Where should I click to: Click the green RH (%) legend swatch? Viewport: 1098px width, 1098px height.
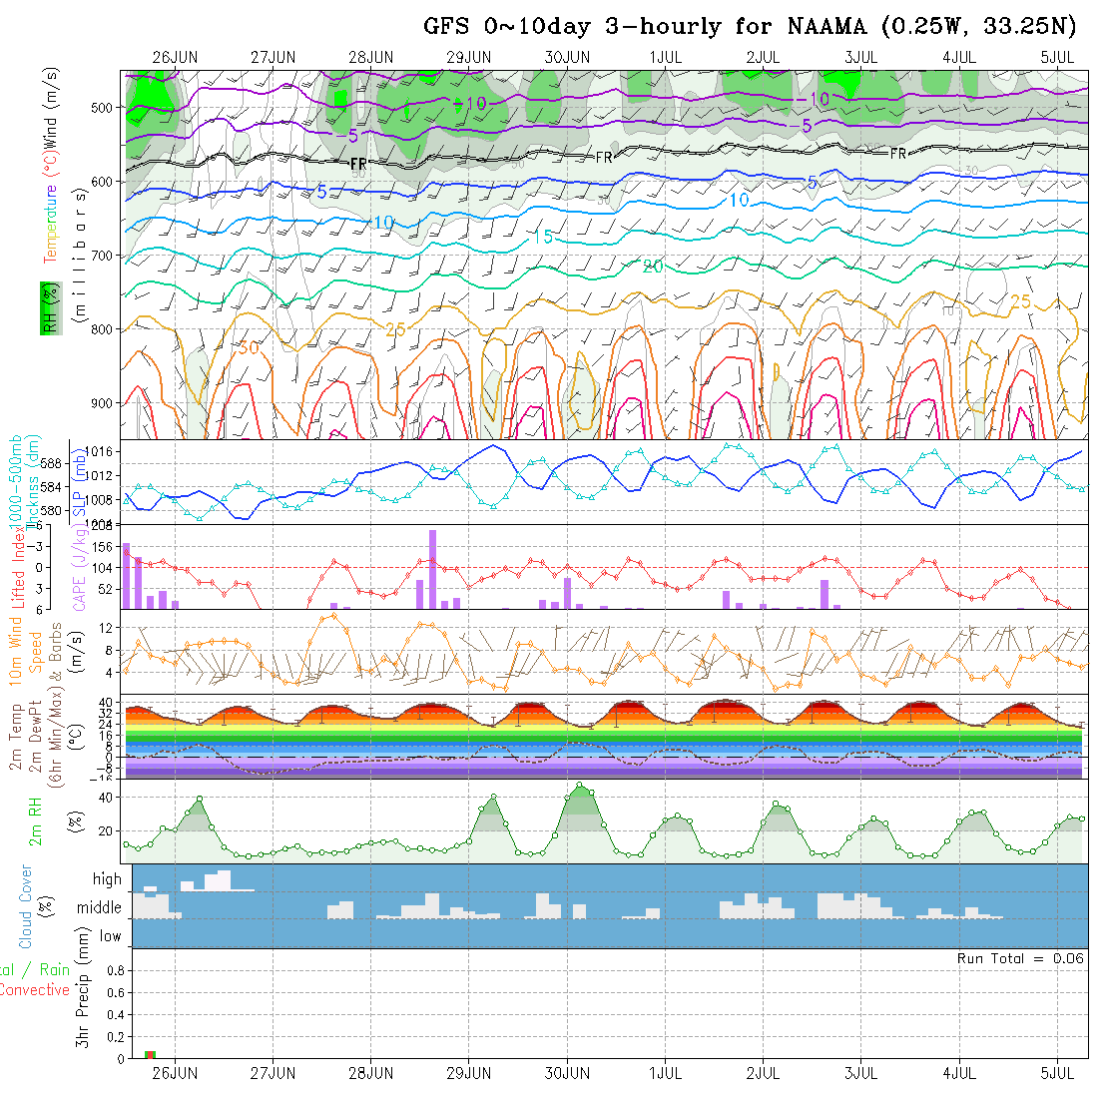[51, 308]
